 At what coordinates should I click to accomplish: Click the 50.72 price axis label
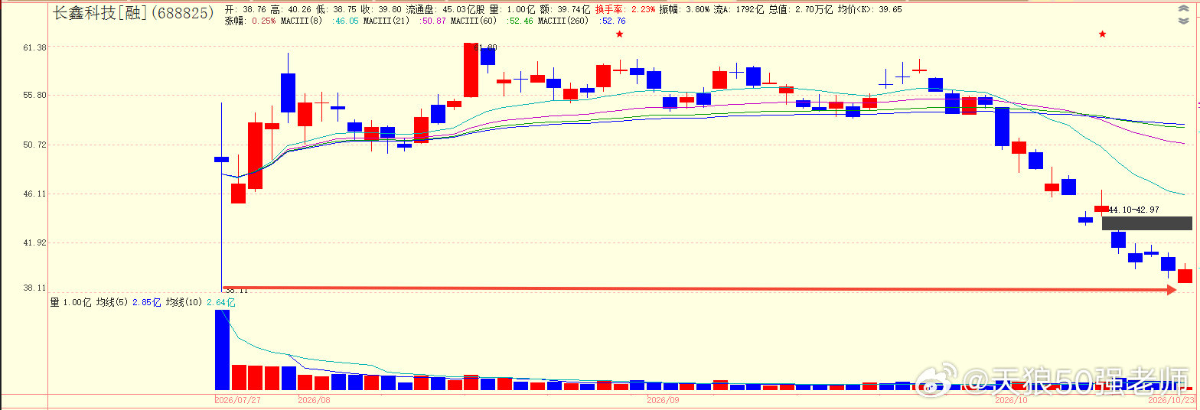pyautogui.click(x=36, y=145)
